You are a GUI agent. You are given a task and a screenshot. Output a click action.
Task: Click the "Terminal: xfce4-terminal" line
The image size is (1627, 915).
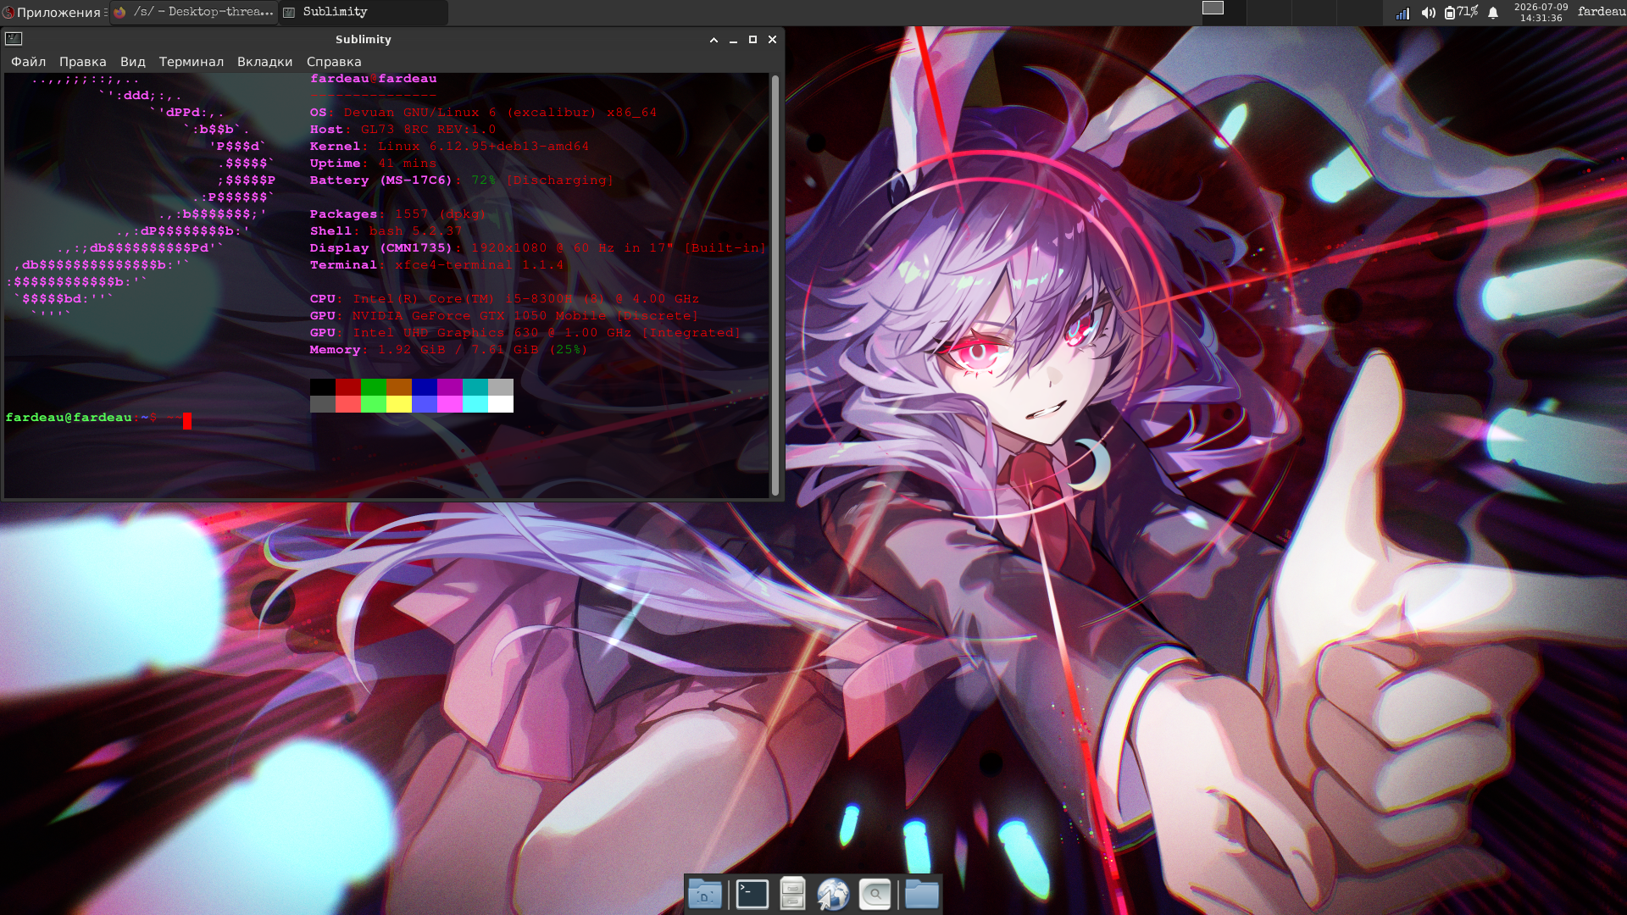click(x=437, y=265)
